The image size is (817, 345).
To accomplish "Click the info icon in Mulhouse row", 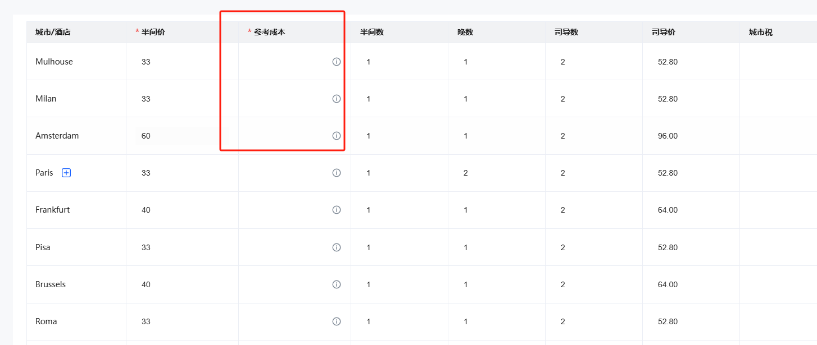I will pos(337,62).
